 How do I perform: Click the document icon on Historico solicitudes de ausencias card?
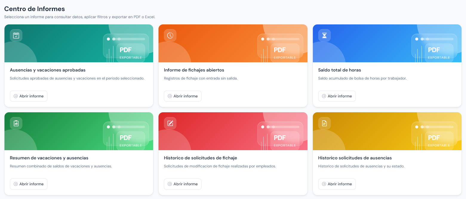[324, 123]
